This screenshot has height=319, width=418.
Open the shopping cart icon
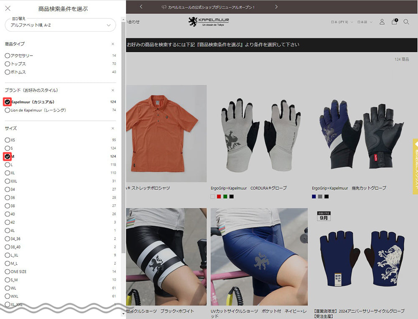click(394, 22)
